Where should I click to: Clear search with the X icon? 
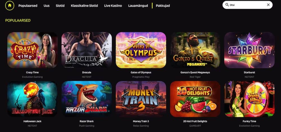(x=268, y=5)
